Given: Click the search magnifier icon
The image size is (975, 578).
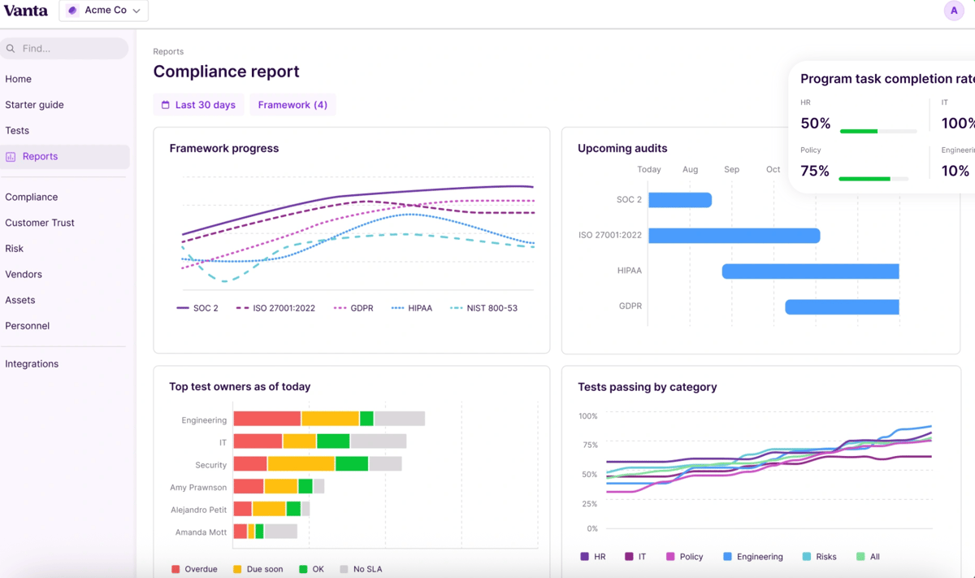Looking at the screenshot, I should 11,49.
